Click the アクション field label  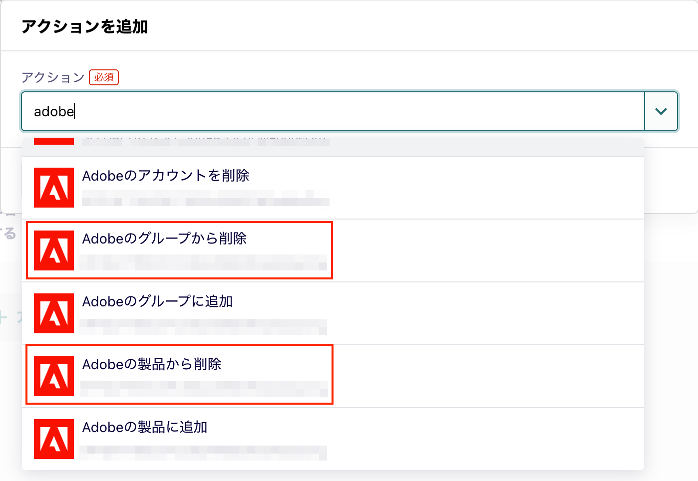pos(53,77)
